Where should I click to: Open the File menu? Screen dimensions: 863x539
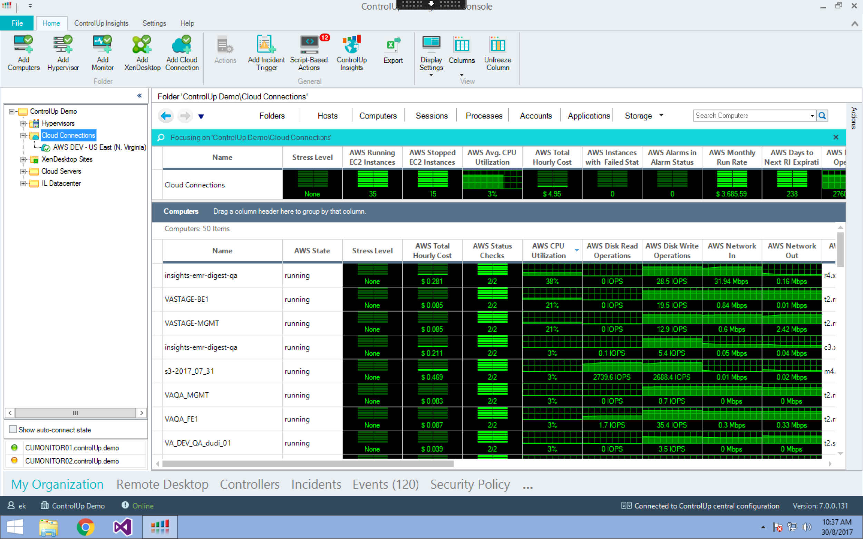tap(17, 23)
